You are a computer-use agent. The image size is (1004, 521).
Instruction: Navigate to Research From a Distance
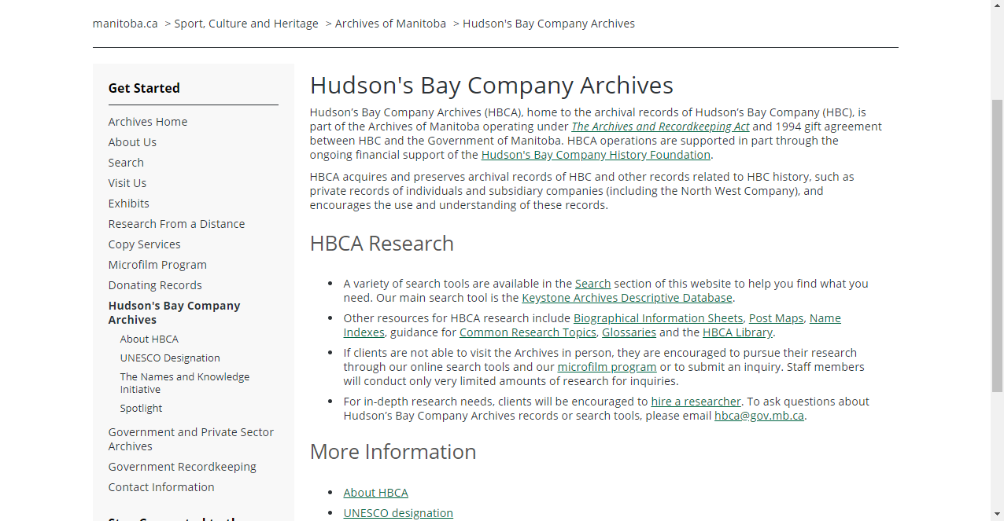pyautogui.click(x=176, y=224)
